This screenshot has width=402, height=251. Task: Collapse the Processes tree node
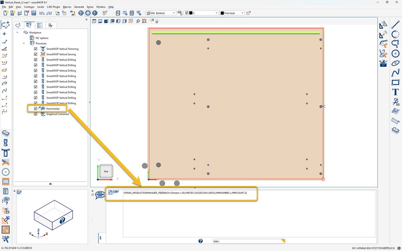tap(23, 43)
